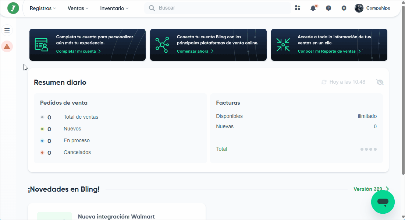Image resolution: width=405 pixels, height=220 pixels.
Task: Click the red warning alert icon
Action: pyautogui.click(x=7, y=46)
